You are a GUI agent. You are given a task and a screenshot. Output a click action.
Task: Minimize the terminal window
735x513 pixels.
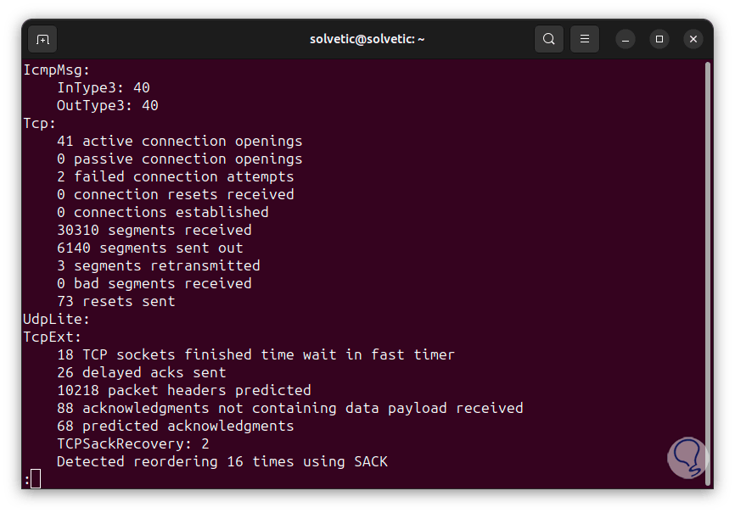pyautogui.click(x=626, y=39)
